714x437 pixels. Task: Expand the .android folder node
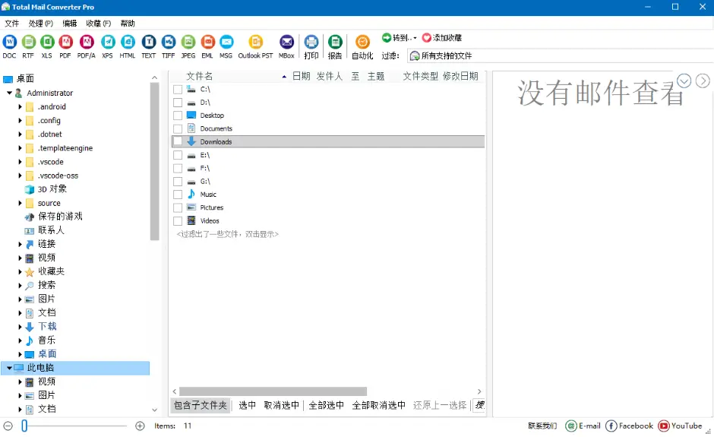pyautogui.click(x=20, y=106)
